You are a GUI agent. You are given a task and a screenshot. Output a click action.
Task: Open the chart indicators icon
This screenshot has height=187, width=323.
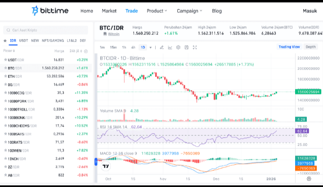coord(170,48)
